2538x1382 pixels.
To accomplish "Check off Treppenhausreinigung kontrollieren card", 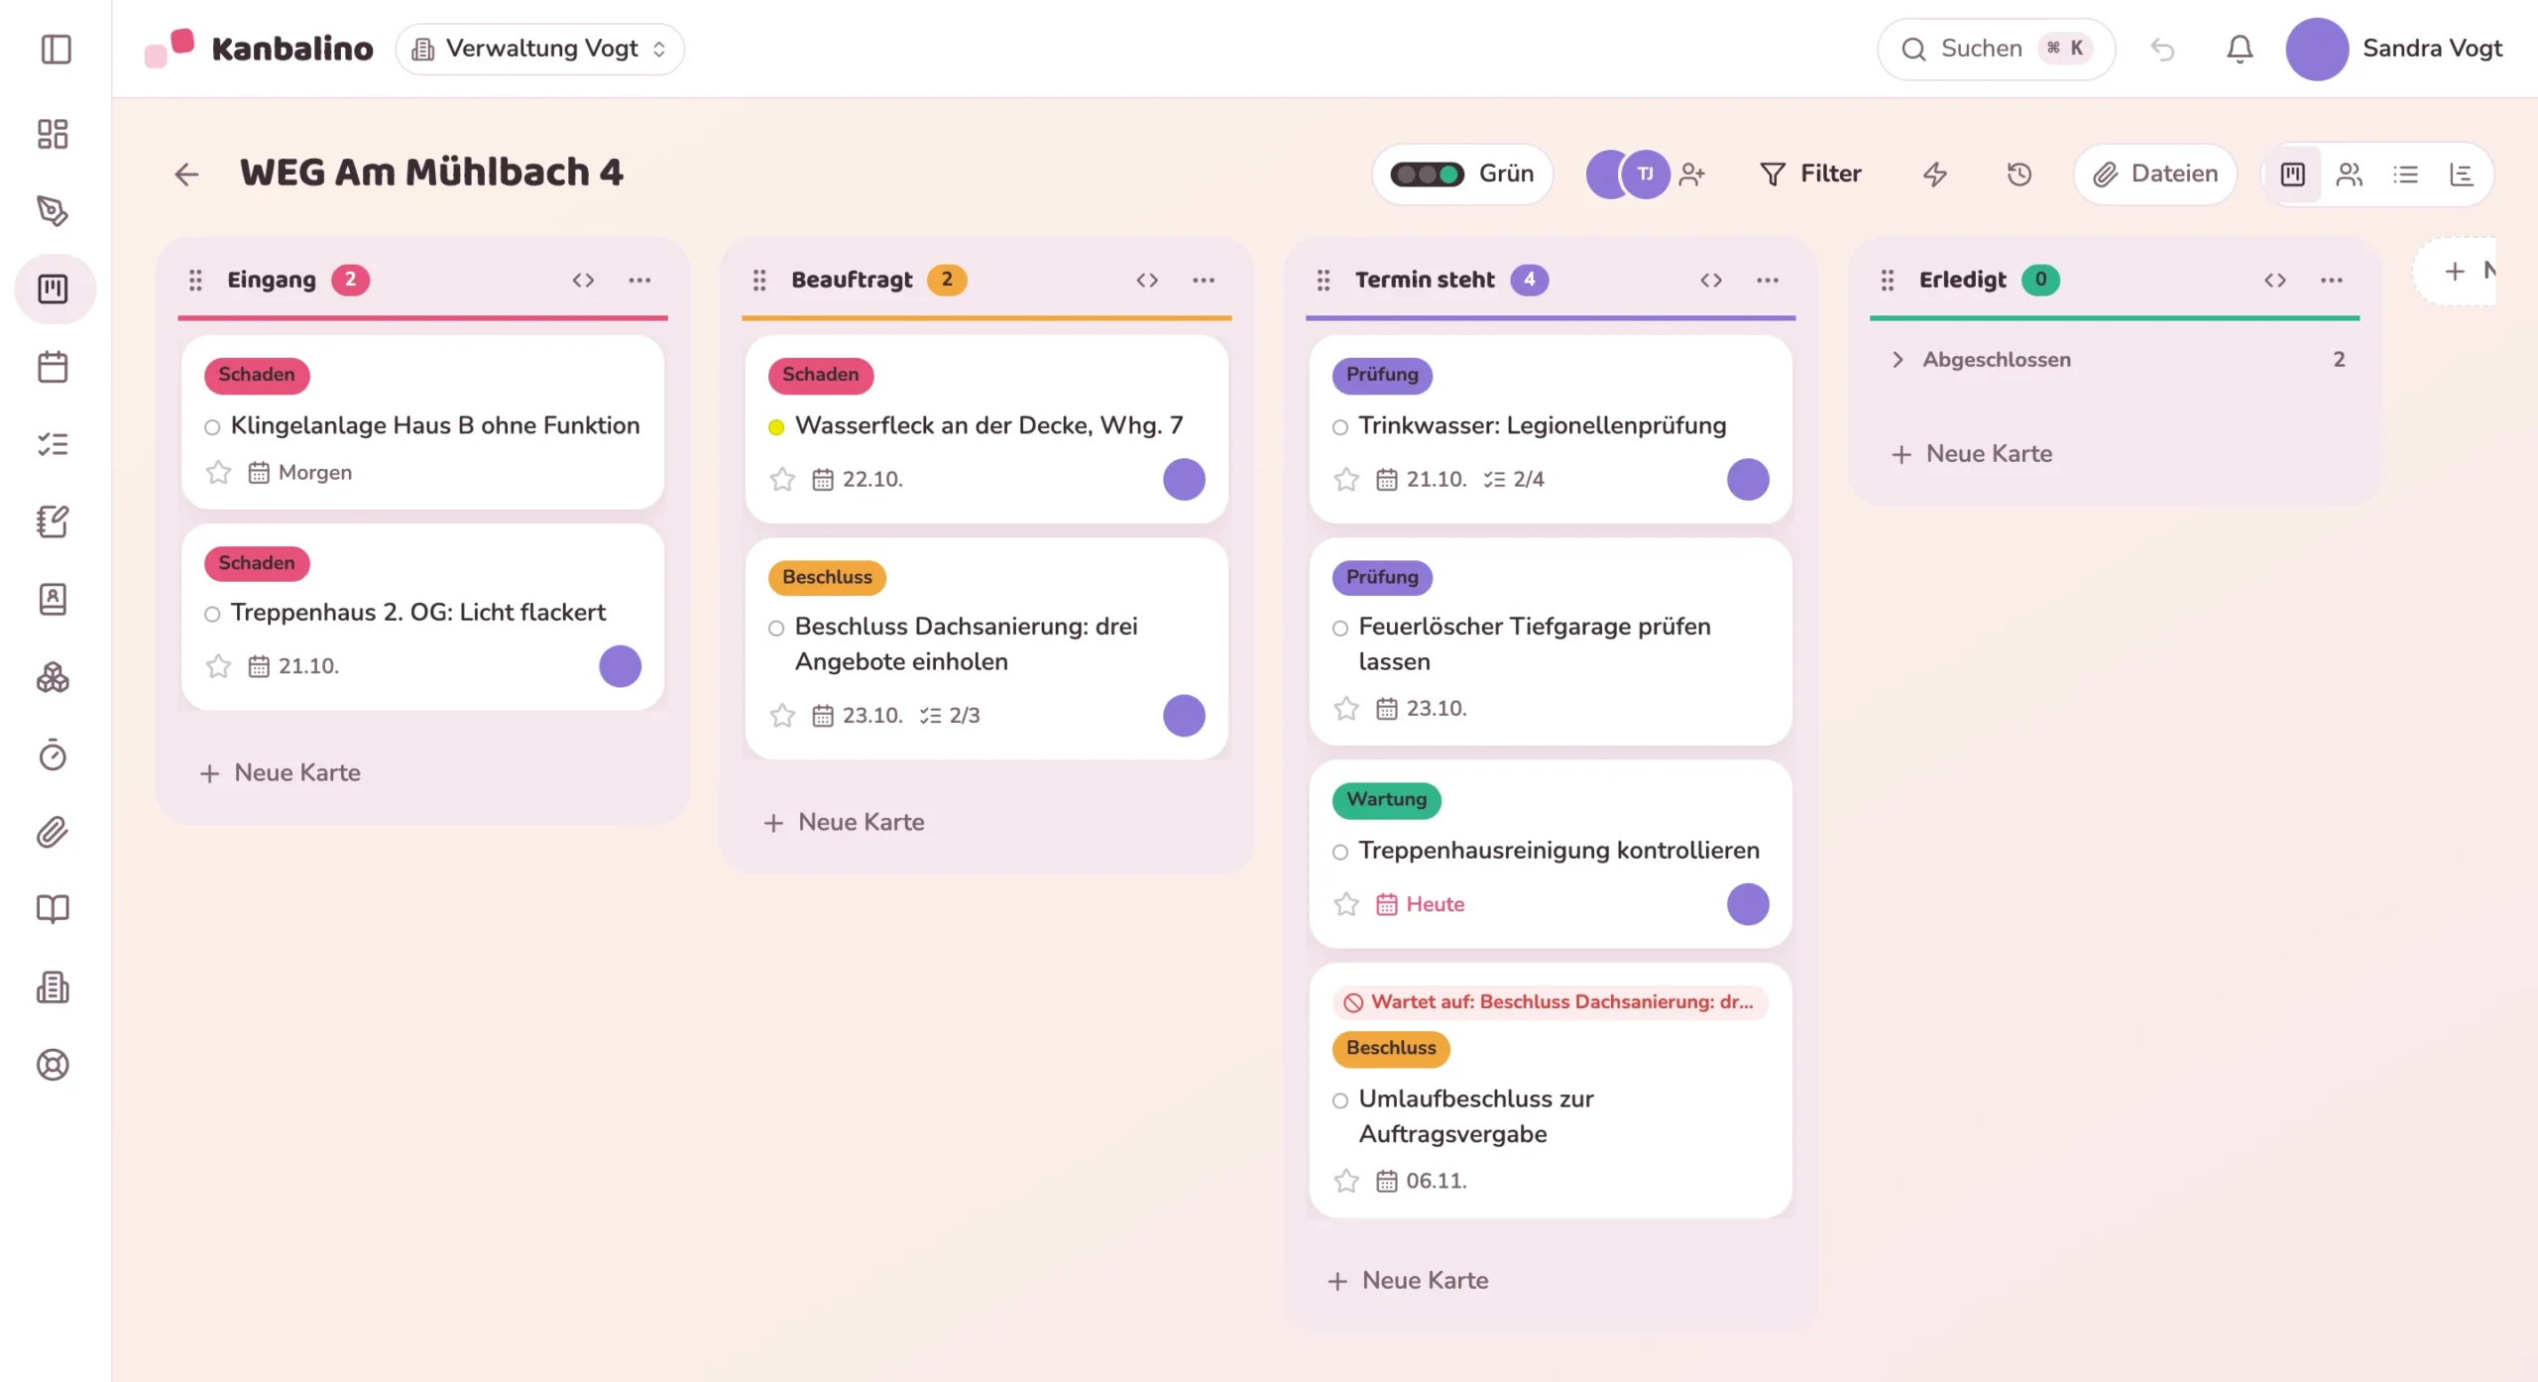I will (1340, 852).
